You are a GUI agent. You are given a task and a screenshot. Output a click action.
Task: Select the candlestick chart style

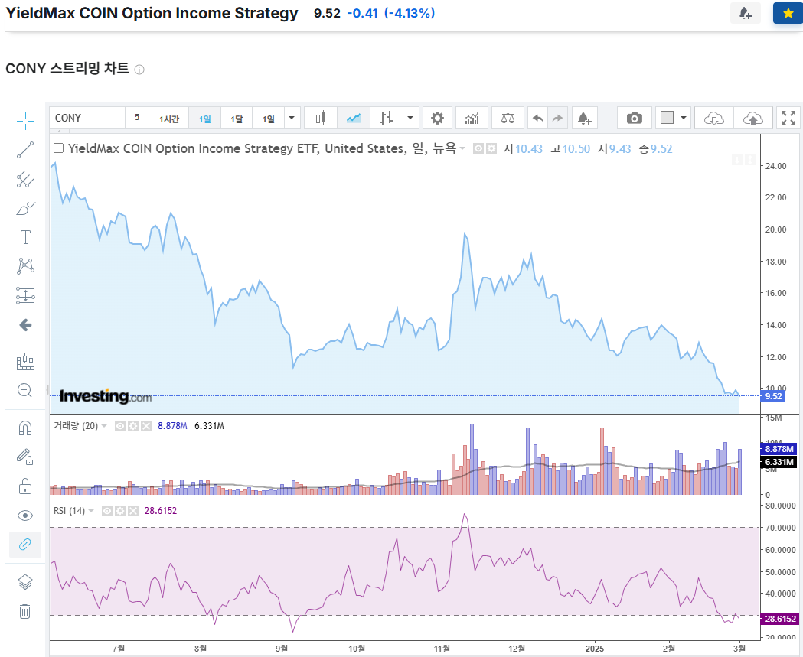tap(321, 119)
